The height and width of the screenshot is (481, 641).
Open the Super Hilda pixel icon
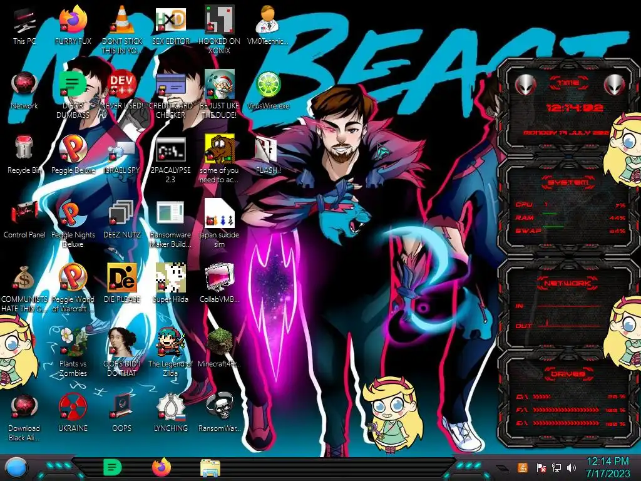(170, 277)
